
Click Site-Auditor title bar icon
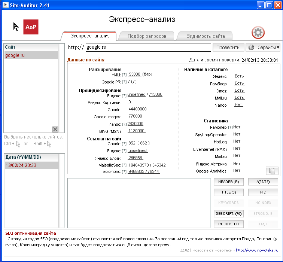click(x=5, y=5)
